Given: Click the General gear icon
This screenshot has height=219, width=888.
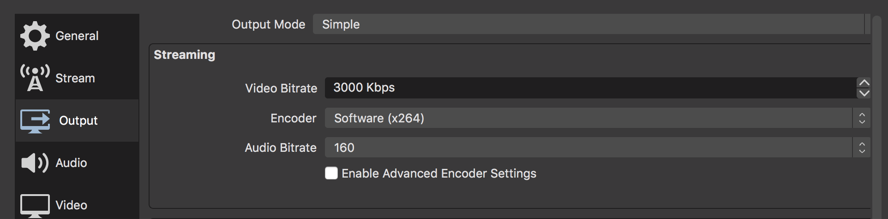Looking at the screenshot, I should 35,36.
